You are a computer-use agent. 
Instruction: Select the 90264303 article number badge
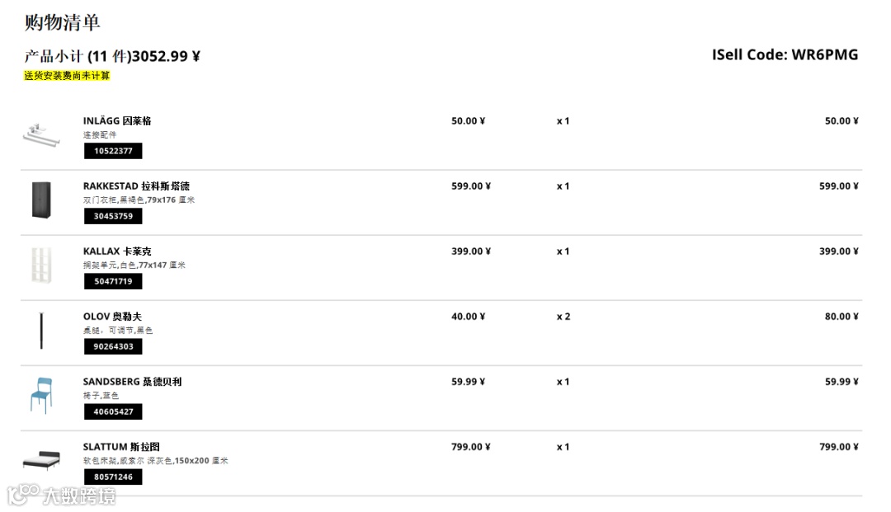[x=113, y=346]
